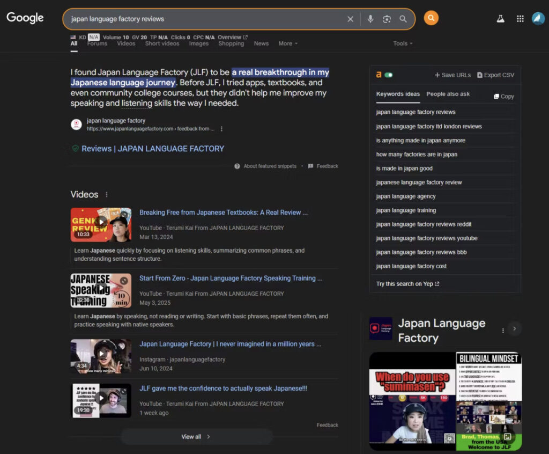549x454 pixels.
Task: Expand the Tools dropdown
Action: [x=403, y=44]
